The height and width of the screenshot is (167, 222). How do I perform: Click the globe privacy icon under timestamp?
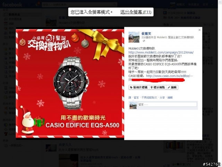(144, 41)
